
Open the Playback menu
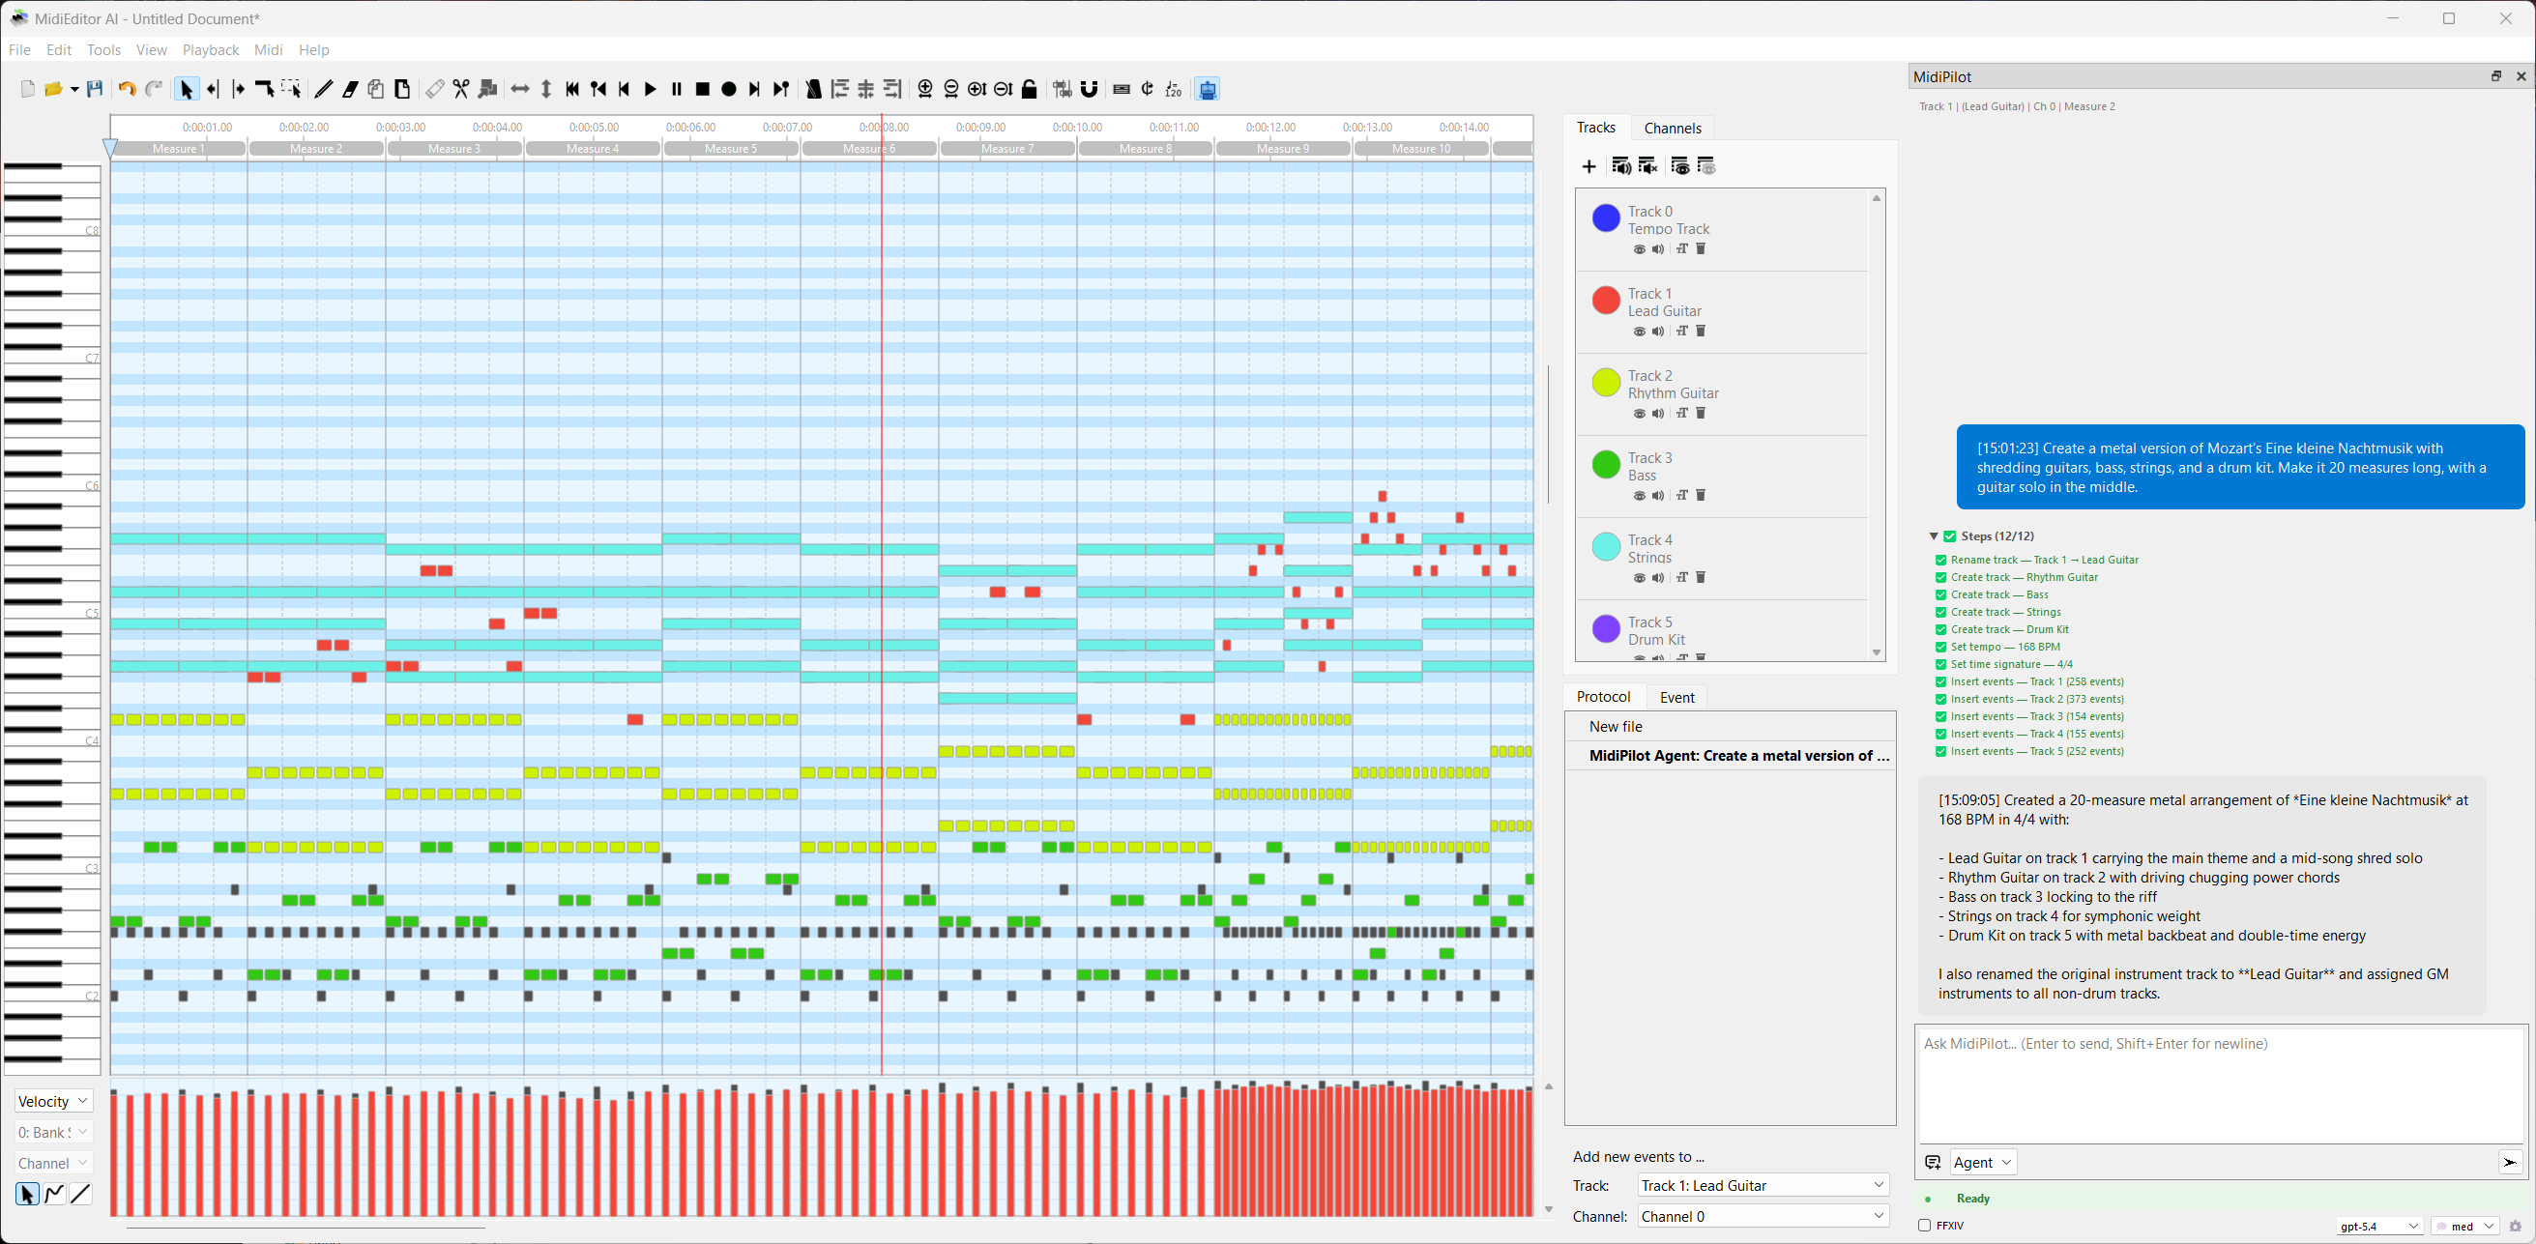(x=210, y=49)
